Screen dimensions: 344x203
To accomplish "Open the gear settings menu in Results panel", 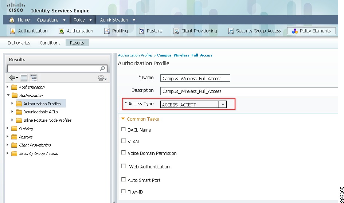I will (102, 78).
